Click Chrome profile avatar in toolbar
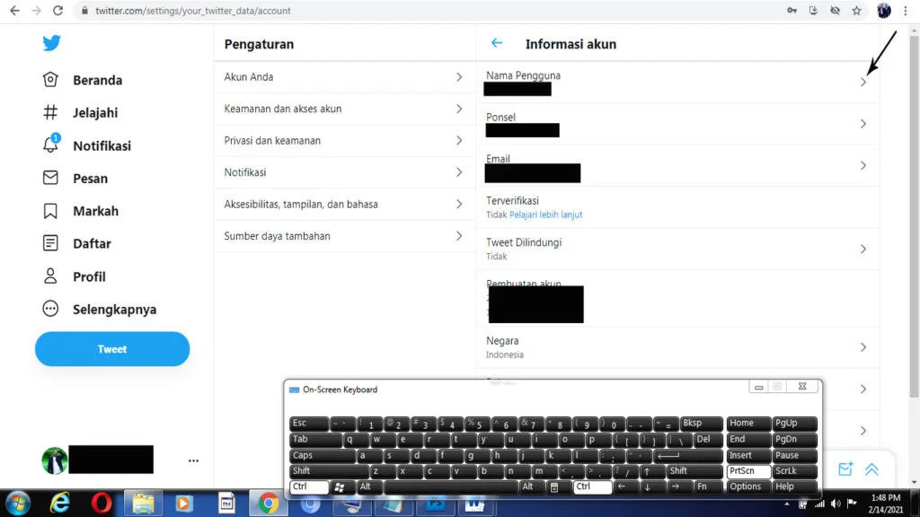This screenshot has height=517, width=920. (884, 11)
